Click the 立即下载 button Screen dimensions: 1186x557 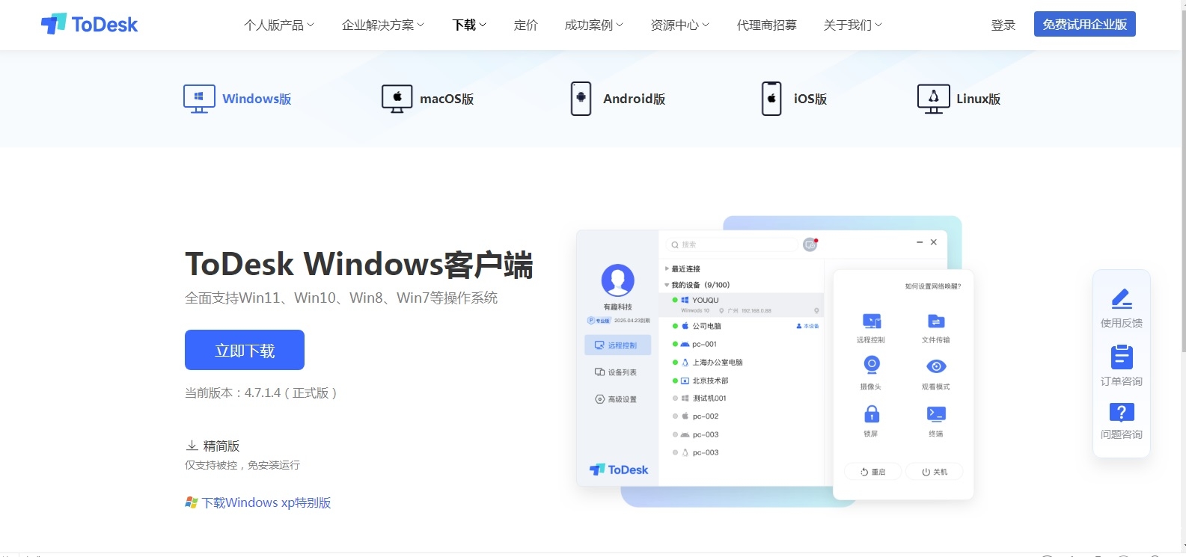(x=245, y=350)
